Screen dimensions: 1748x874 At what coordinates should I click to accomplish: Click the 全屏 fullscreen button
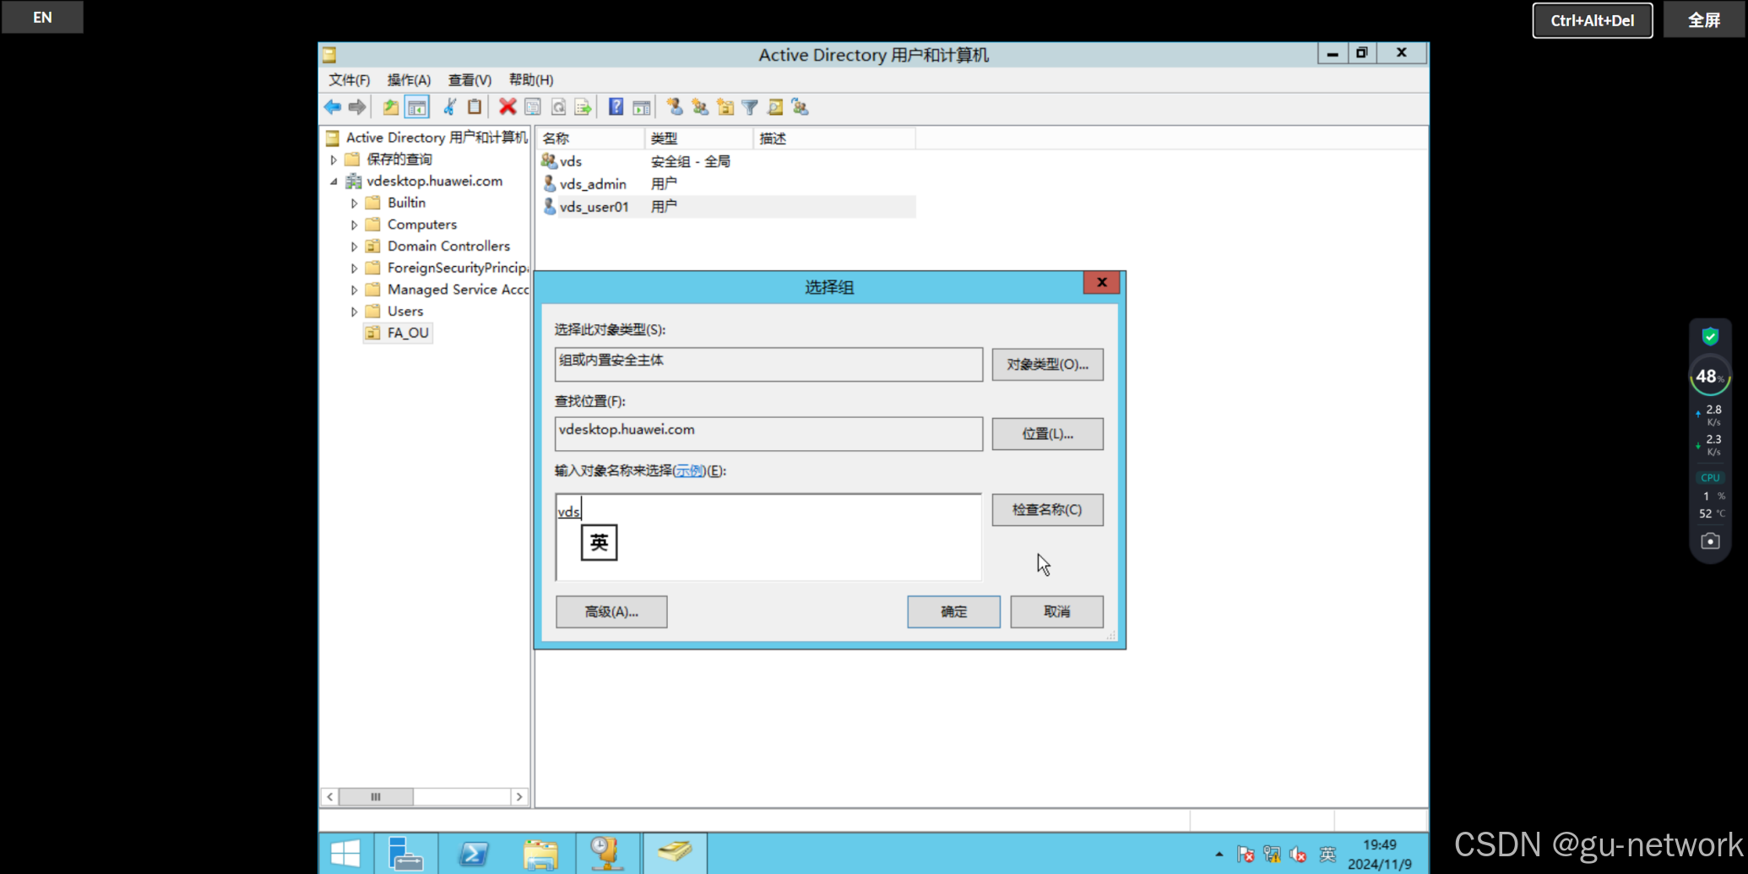(x=1703, y=20)
